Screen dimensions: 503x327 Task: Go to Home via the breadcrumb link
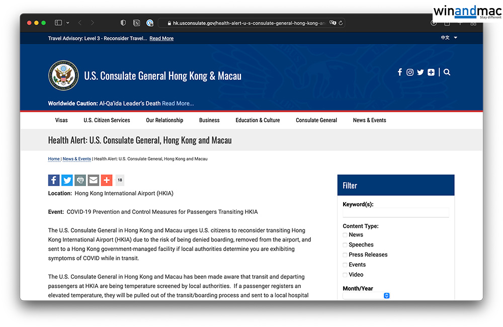click(54, 159)
